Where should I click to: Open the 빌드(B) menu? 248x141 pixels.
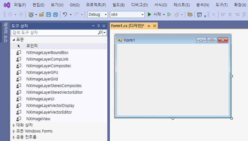(x=119, y=5)
